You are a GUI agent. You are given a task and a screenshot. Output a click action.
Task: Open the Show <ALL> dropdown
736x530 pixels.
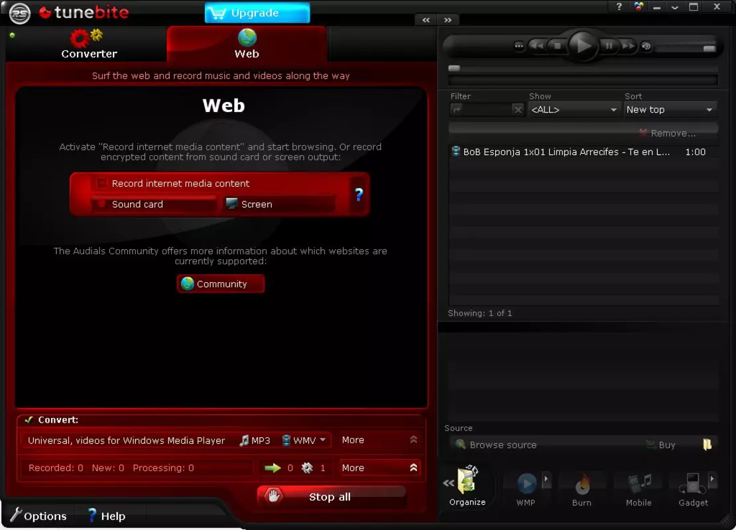coord(574,109)
